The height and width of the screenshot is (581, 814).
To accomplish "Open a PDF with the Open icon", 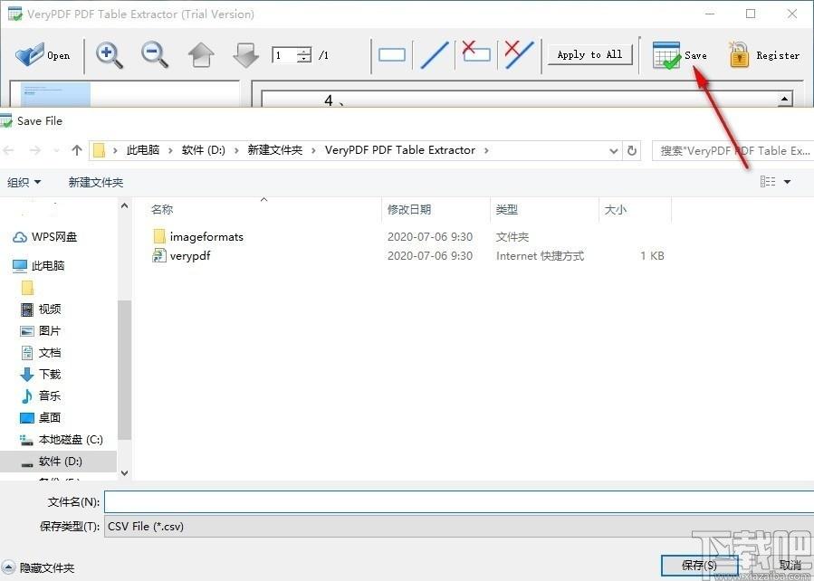I will pos(30,55).
